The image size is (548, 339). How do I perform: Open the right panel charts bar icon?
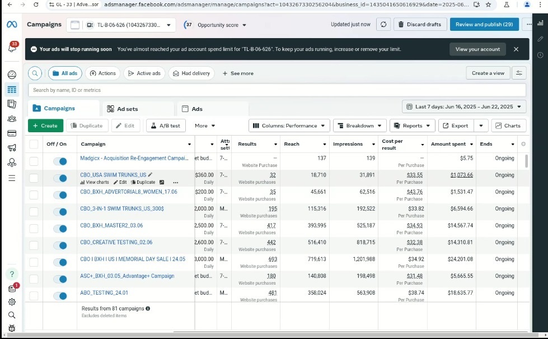tap(540, 23)
